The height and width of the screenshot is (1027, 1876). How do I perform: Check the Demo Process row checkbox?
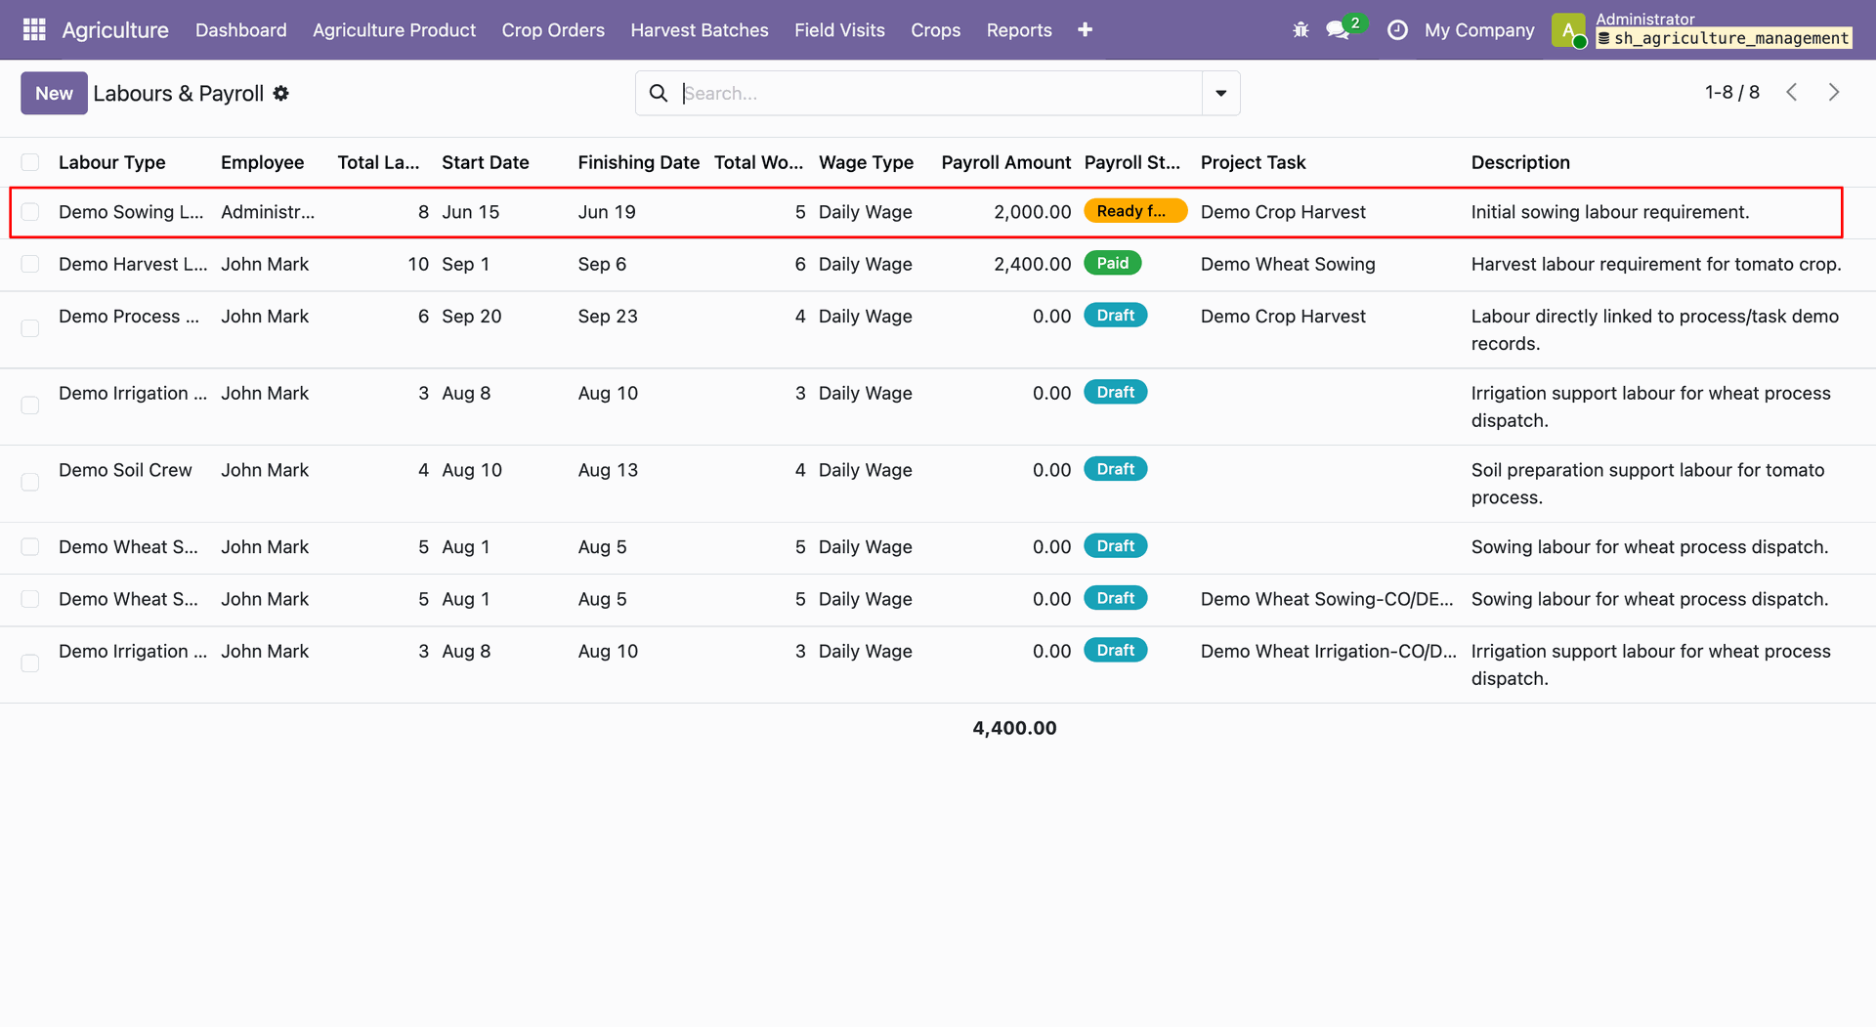[30, 328]
